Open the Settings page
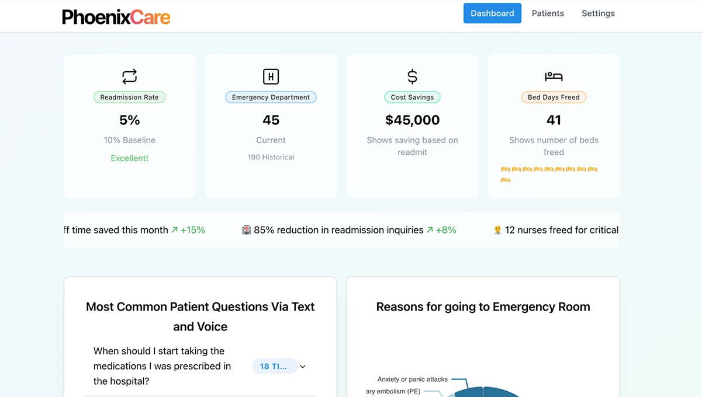Screen dimensions: 702x397 tap(598, 13)
